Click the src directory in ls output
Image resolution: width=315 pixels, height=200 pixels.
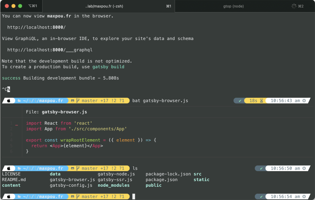click(x=198, y=174)
